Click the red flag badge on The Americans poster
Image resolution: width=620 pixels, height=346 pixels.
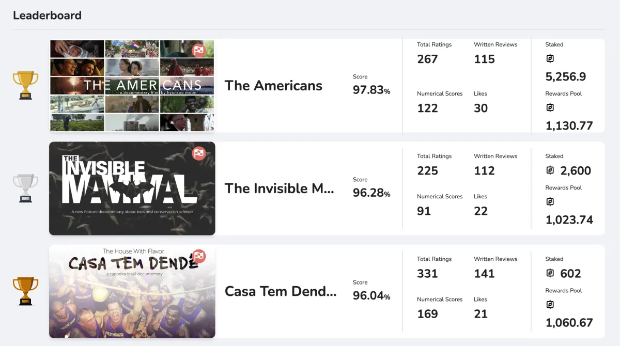tap(199, 50)
